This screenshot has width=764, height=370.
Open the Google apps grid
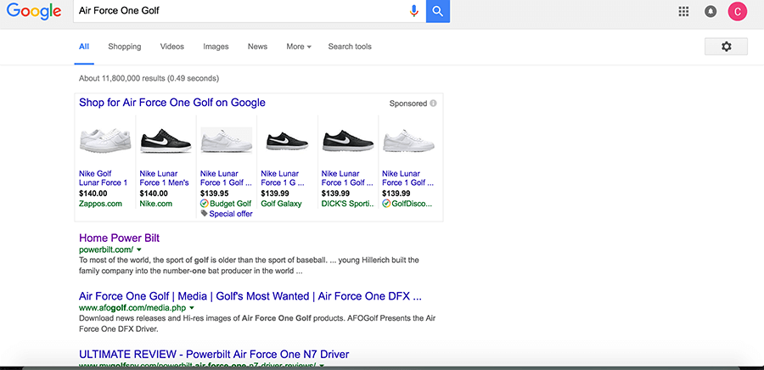click(x=683, y=12)
